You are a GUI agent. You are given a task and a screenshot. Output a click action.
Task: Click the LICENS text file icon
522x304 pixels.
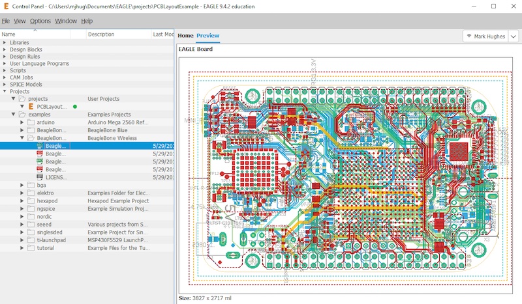40,177
